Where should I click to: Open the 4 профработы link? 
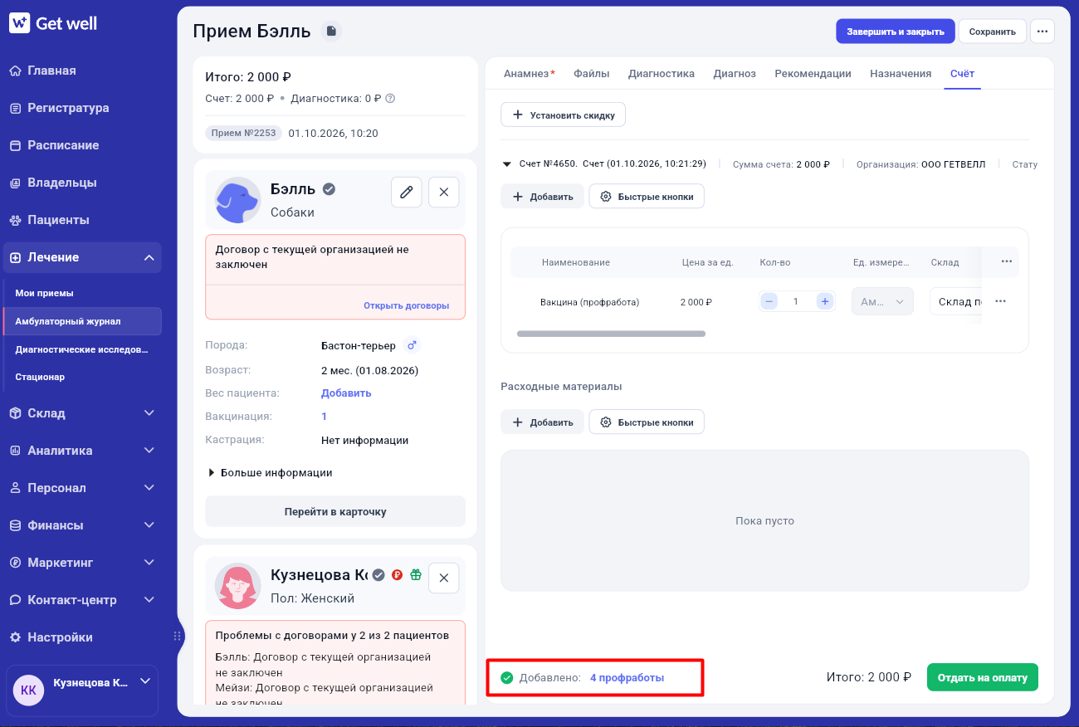click(627, 678)
